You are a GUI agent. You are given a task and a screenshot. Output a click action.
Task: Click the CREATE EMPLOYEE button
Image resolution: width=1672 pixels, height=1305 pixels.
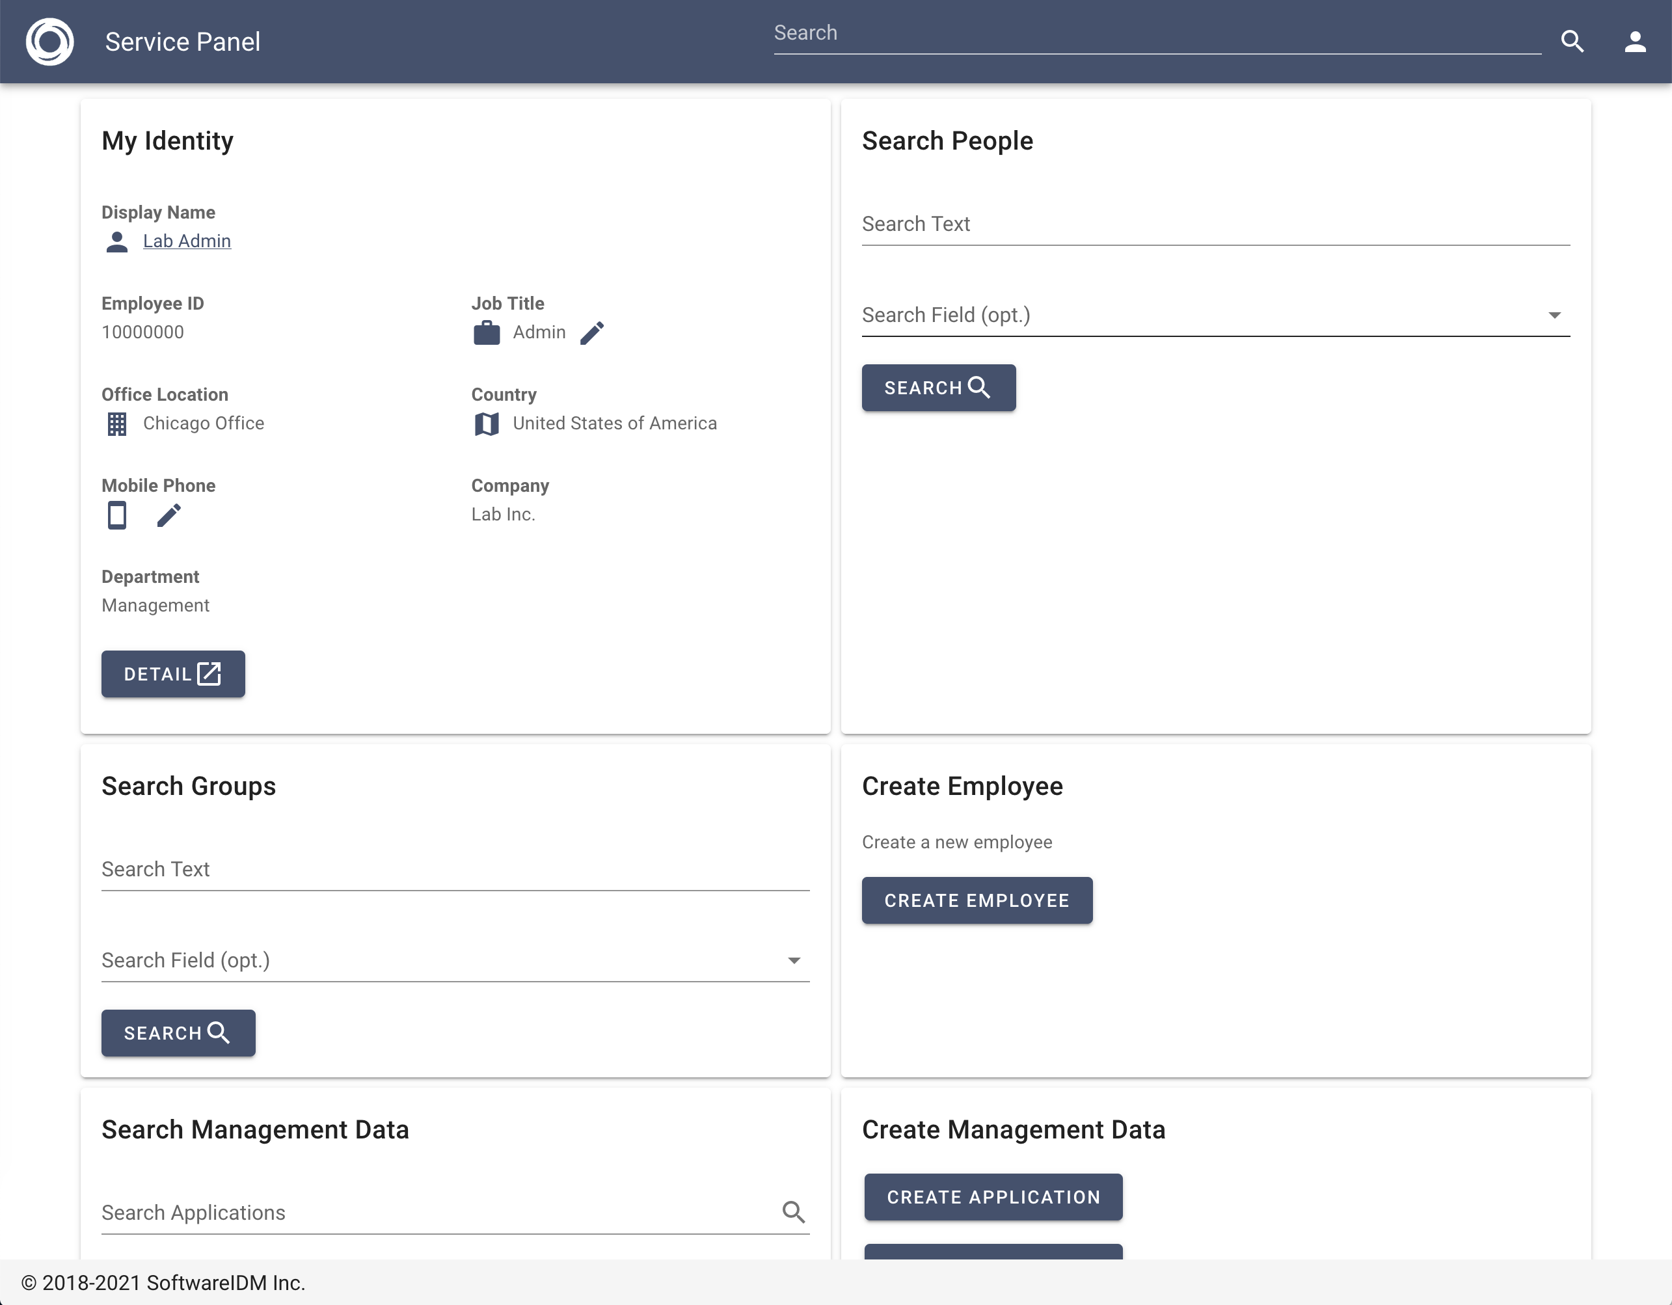[x=977, y=900]
